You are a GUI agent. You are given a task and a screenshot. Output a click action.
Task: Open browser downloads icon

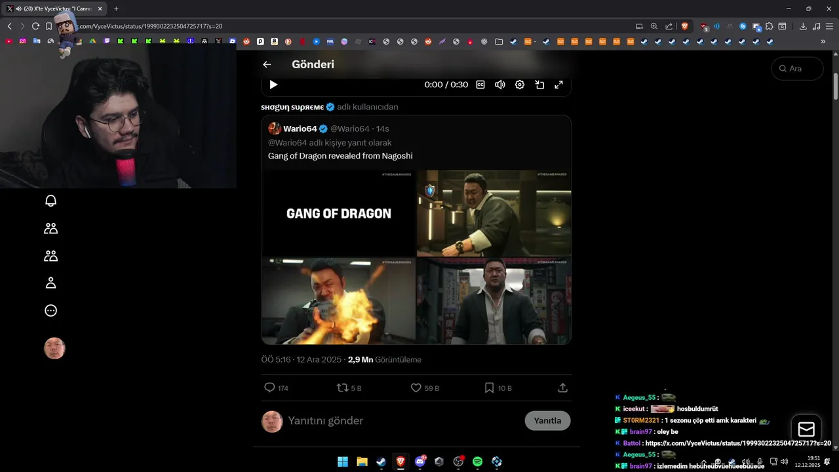coord(803,26)
